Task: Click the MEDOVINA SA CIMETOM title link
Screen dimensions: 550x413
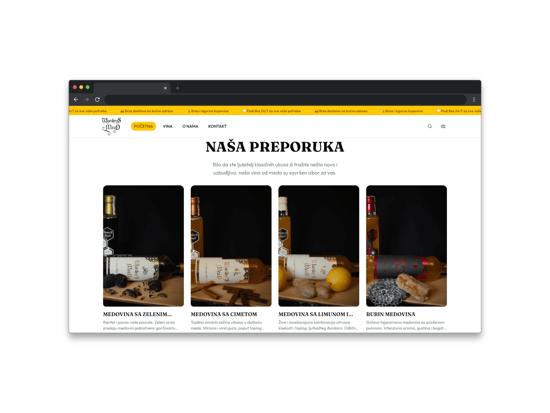Action: tap(224, 314)
